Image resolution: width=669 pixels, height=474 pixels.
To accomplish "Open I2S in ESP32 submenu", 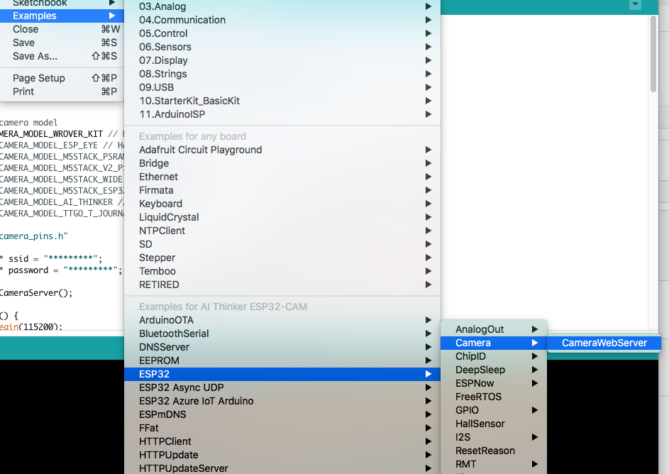I will (494, 437).
